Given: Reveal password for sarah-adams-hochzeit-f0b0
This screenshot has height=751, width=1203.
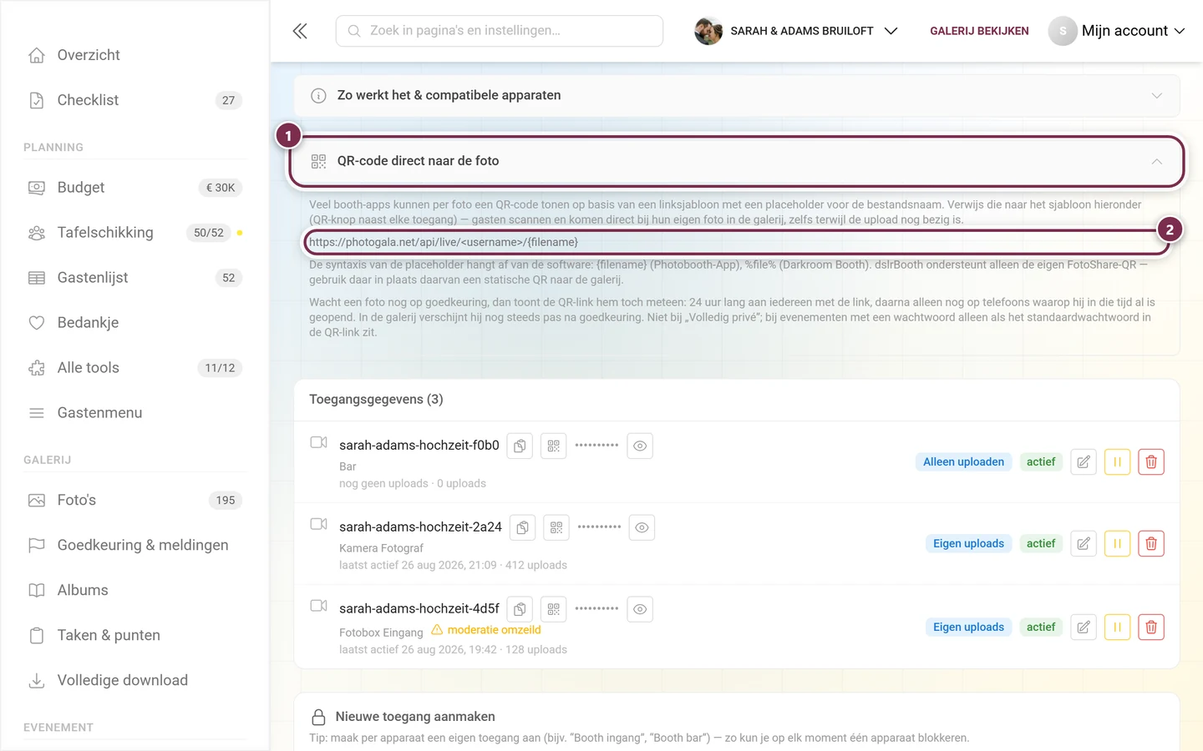Looking at the screenshot, I should point(640,446).
